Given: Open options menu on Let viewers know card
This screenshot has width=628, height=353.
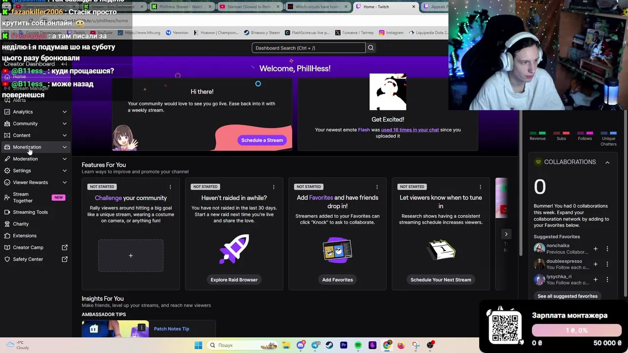Looking at the screenshot, I should [480, 187].
